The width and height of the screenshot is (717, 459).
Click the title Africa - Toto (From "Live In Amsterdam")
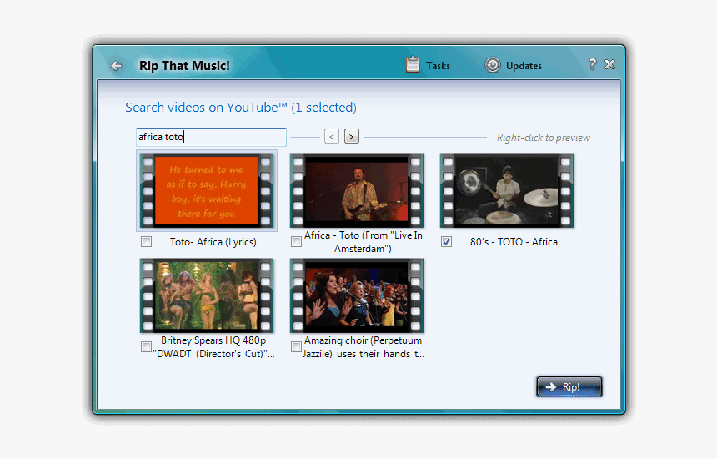363,242
